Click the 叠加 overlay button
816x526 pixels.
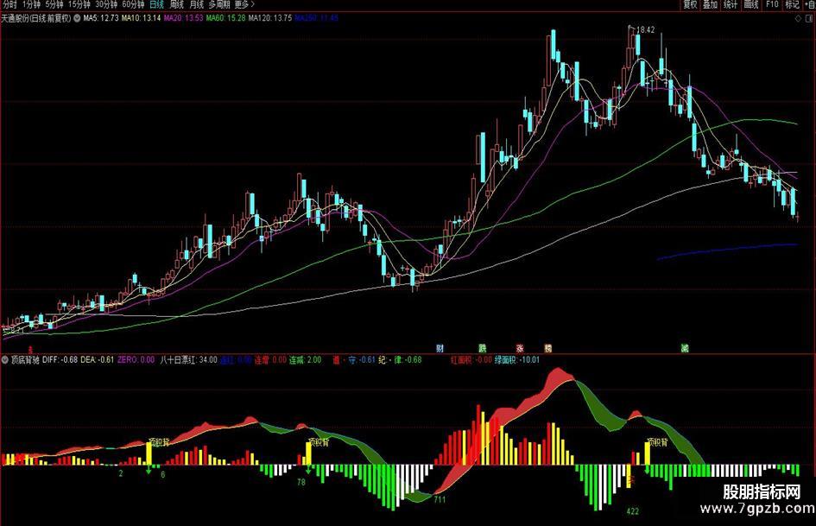pos(711,4)
